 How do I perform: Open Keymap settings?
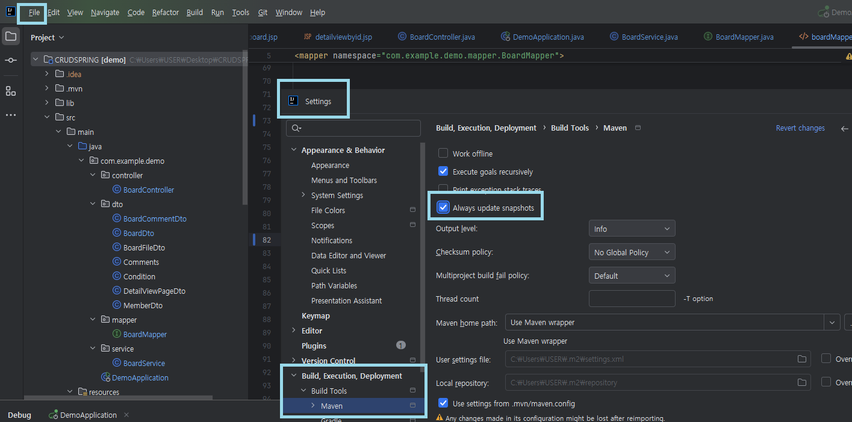316,315
